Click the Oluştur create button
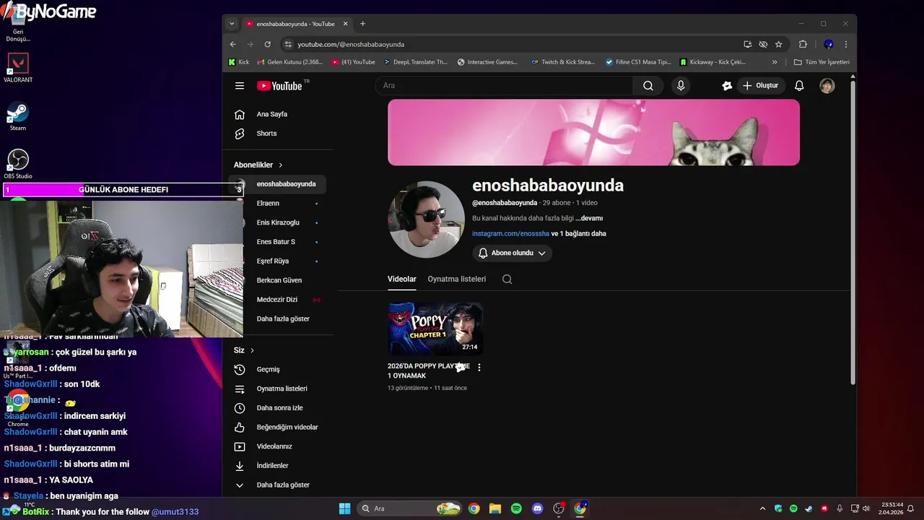The image size is (924, 520). [760, 86]
